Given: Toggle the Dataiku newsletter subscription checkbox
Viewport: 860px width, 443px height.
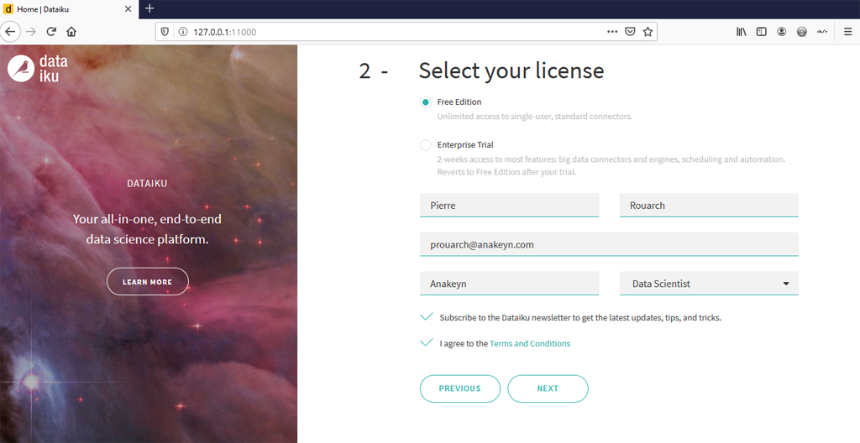Looking at the screenshot, I should (x=426, y=317).
